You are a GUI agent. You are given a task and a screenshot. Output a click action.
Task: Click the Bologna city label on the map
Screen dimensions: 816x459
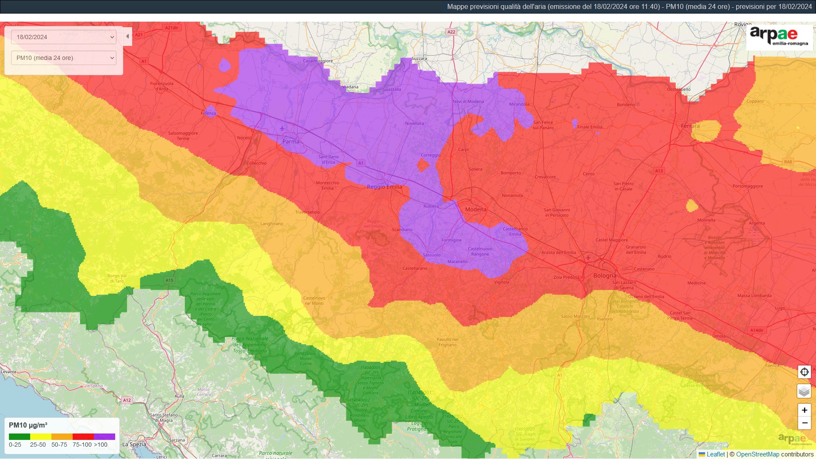tap(604, 276)
